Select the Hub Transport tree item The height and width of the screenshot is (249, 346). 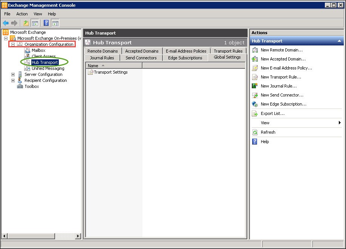(x=45, y=62)
